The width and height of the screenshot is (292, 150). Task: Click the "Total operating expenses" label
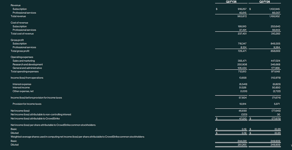pos(24,72)
